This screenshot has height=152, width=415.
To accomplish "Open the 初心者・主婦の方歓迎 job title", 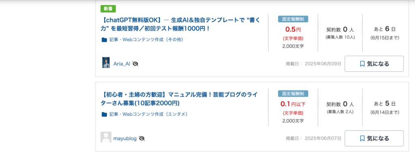I will coord(180,99).
